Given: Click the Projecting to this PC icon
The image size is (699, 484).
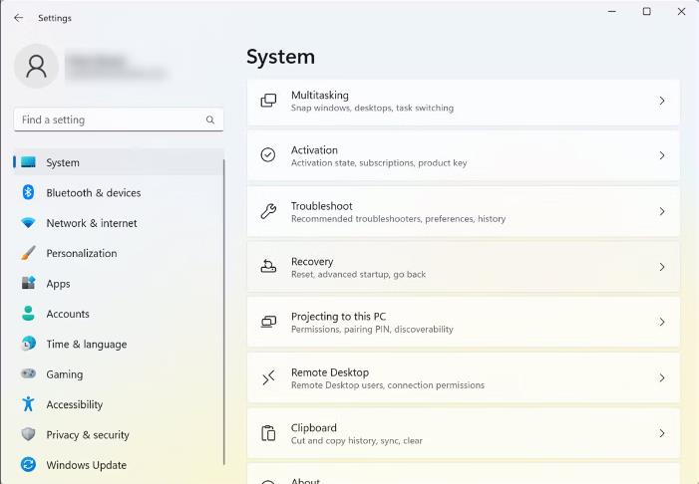Looking at the screenshot, I should (268, 322).
